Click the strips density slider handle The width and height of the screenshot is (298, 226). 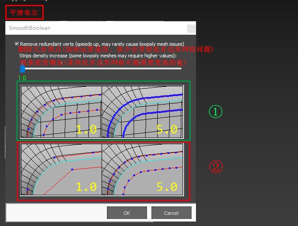tap(22, 69)
